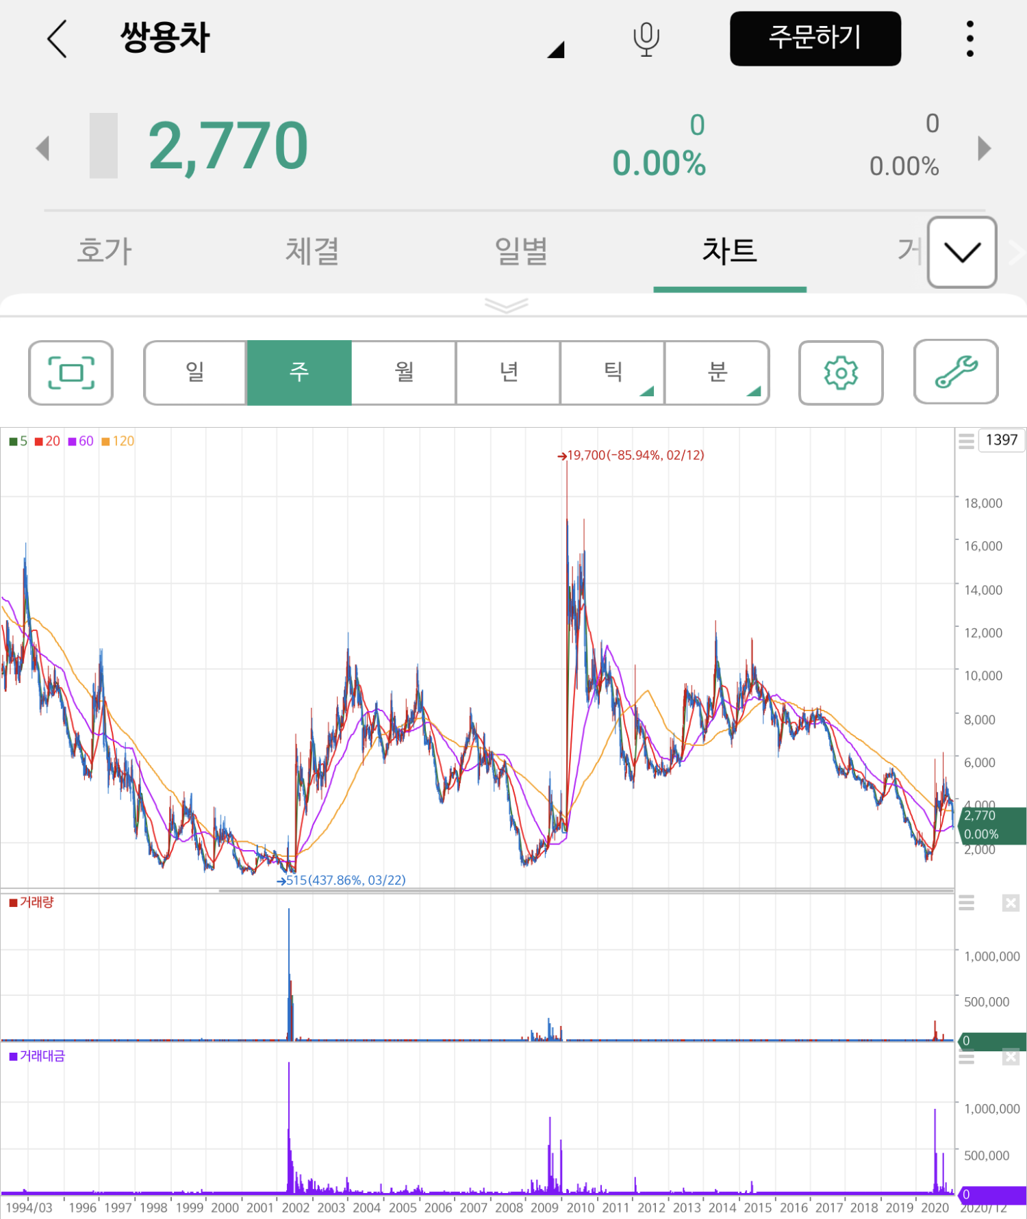Screen dimensions: 1027x1219
Task: Go back with the left arrow icon
Action: 58,39
